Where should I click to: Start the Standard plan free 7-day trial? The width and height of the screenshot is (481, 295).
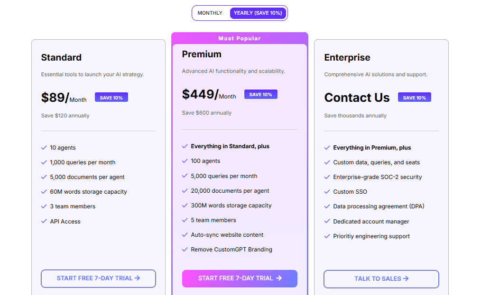tap(98, 278)
